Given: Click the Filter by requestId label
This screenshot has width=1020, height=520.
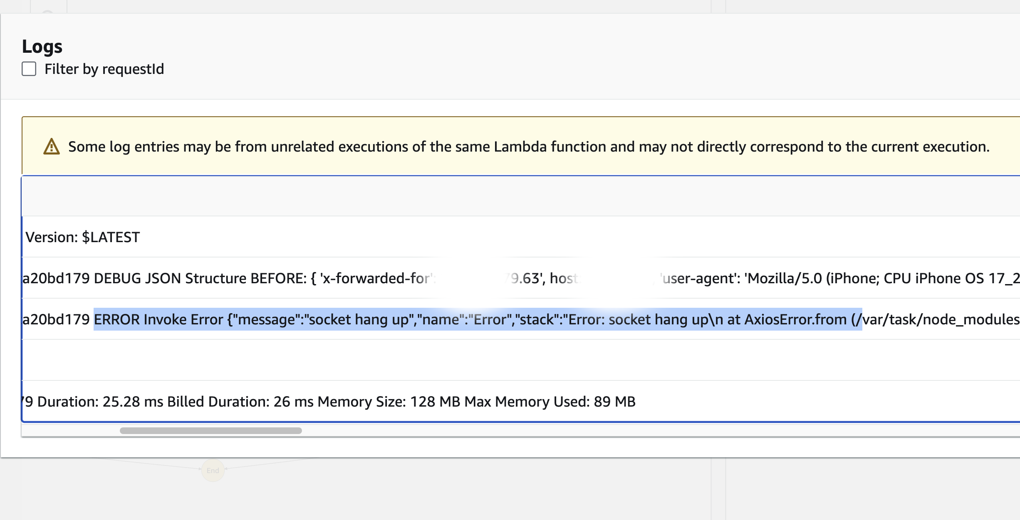Looking at the screenshot, I should [104, 69].
